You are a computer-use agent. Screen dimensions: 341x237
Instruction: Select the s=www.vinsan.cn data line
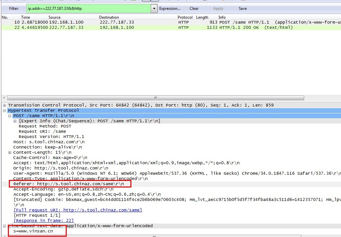click(33, 231)
